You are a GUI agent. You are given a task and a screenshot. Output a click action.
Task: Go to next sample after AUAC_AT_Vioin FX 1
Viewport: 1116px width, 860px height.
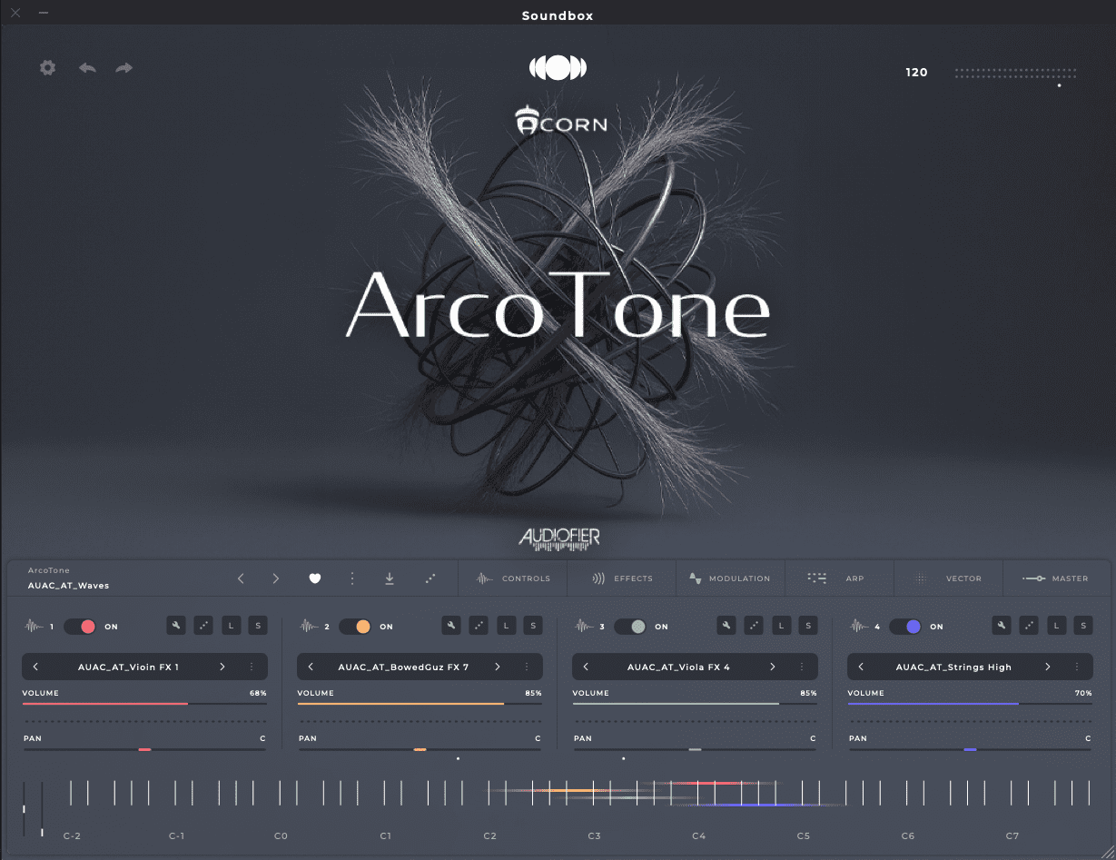coord(222,667)
